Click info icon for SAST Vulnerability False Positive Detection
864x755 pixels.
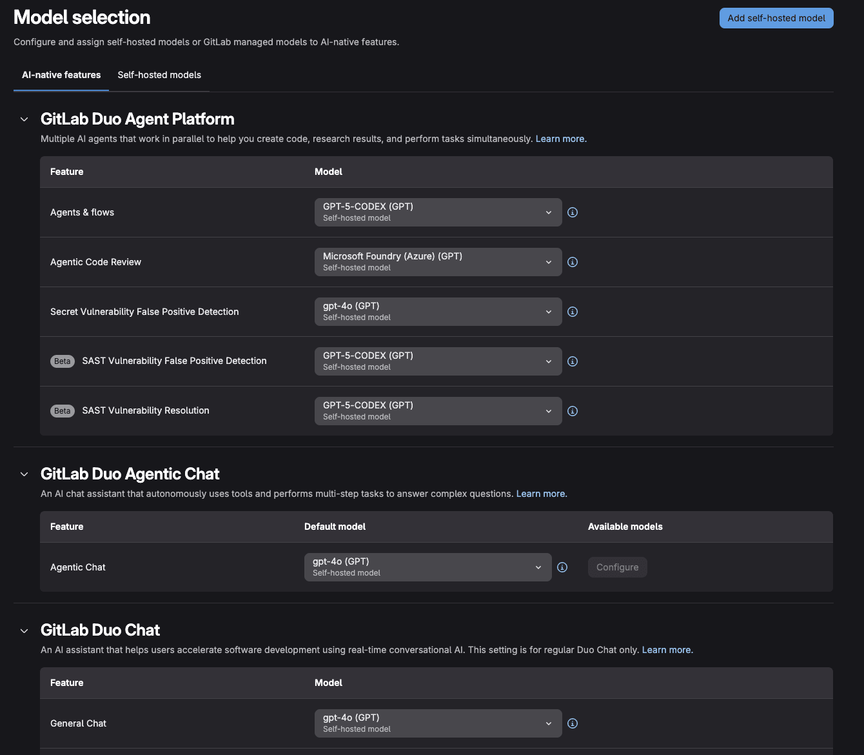point(573,361)
